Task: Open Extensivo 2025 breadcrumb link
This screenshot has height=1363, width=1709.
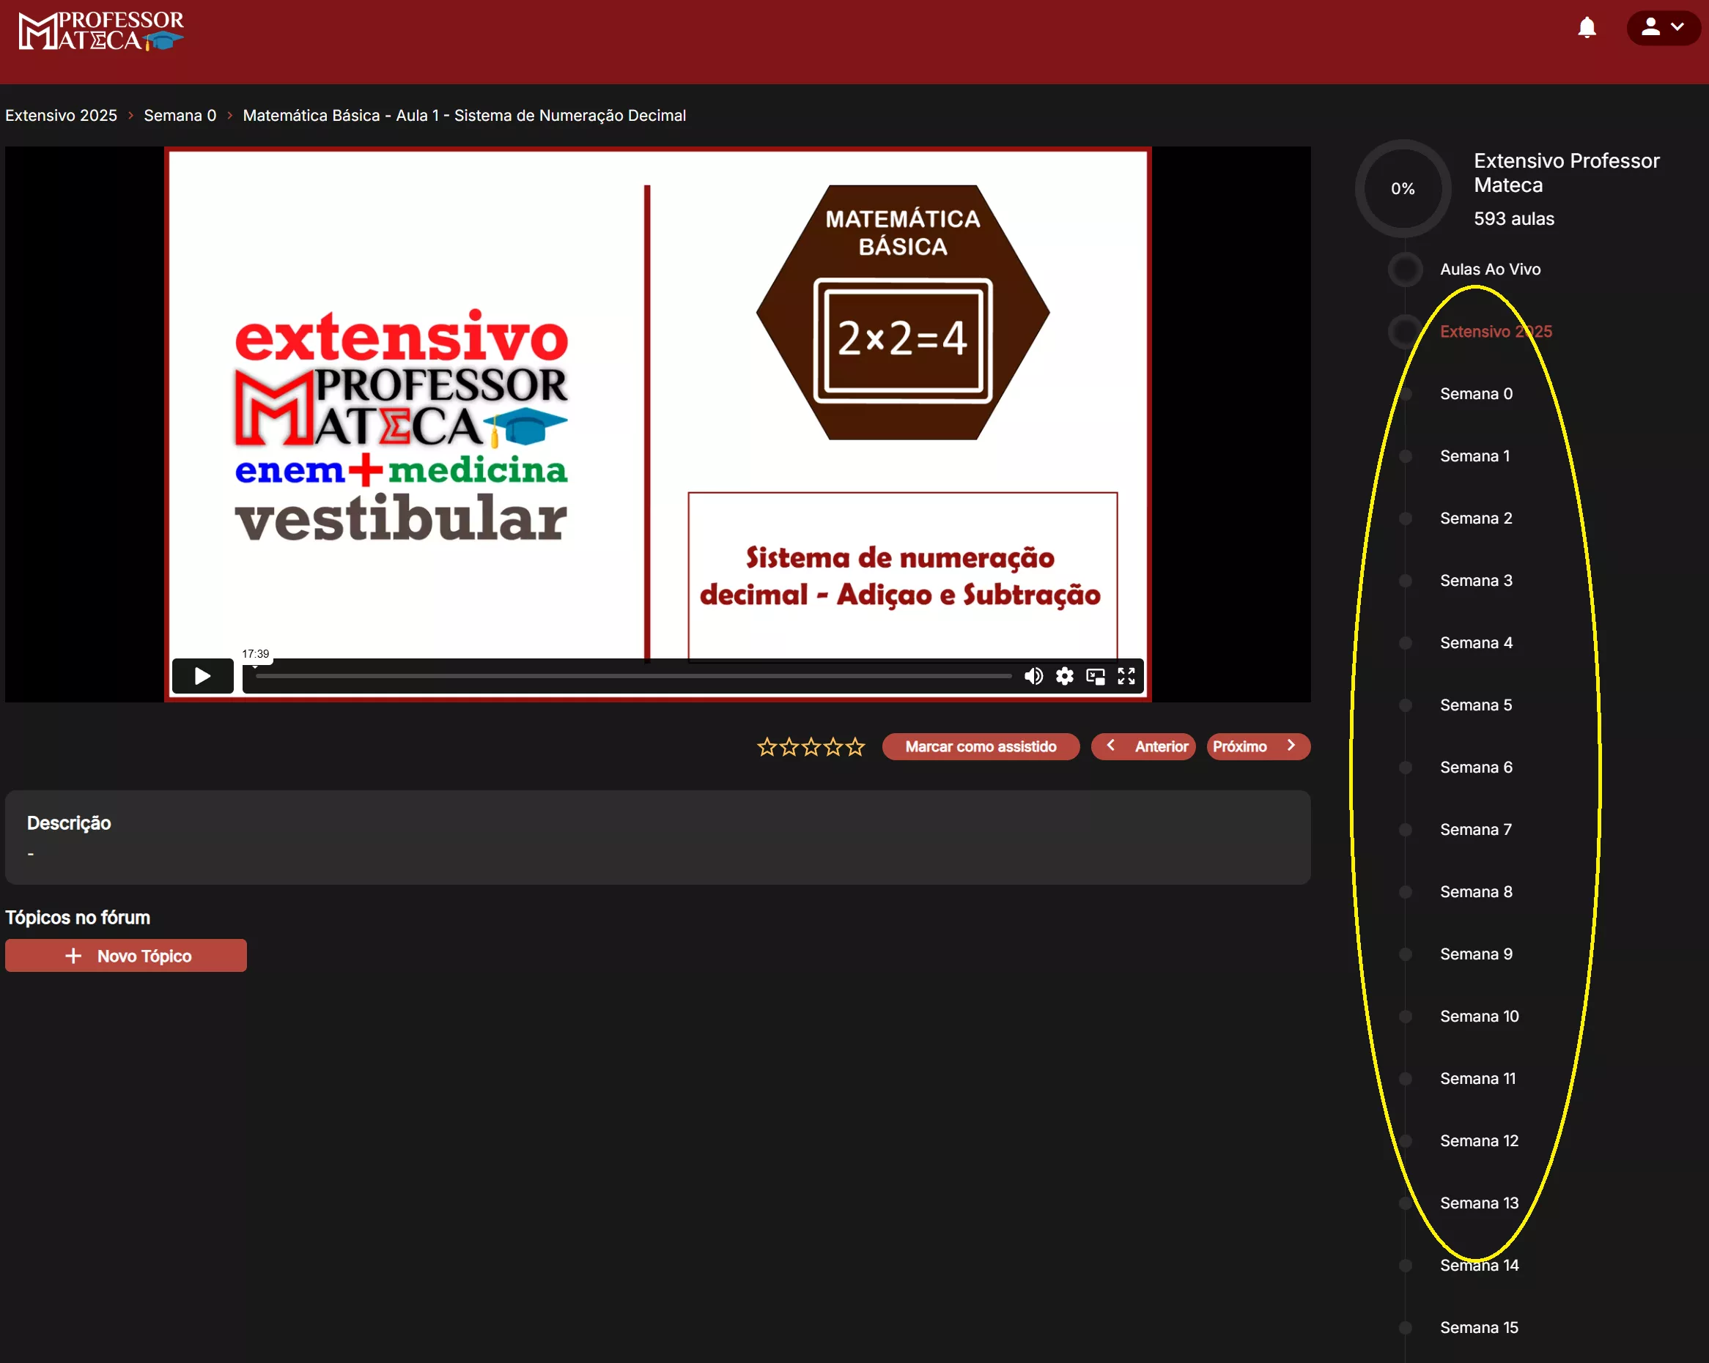Action: pos(61,116)
